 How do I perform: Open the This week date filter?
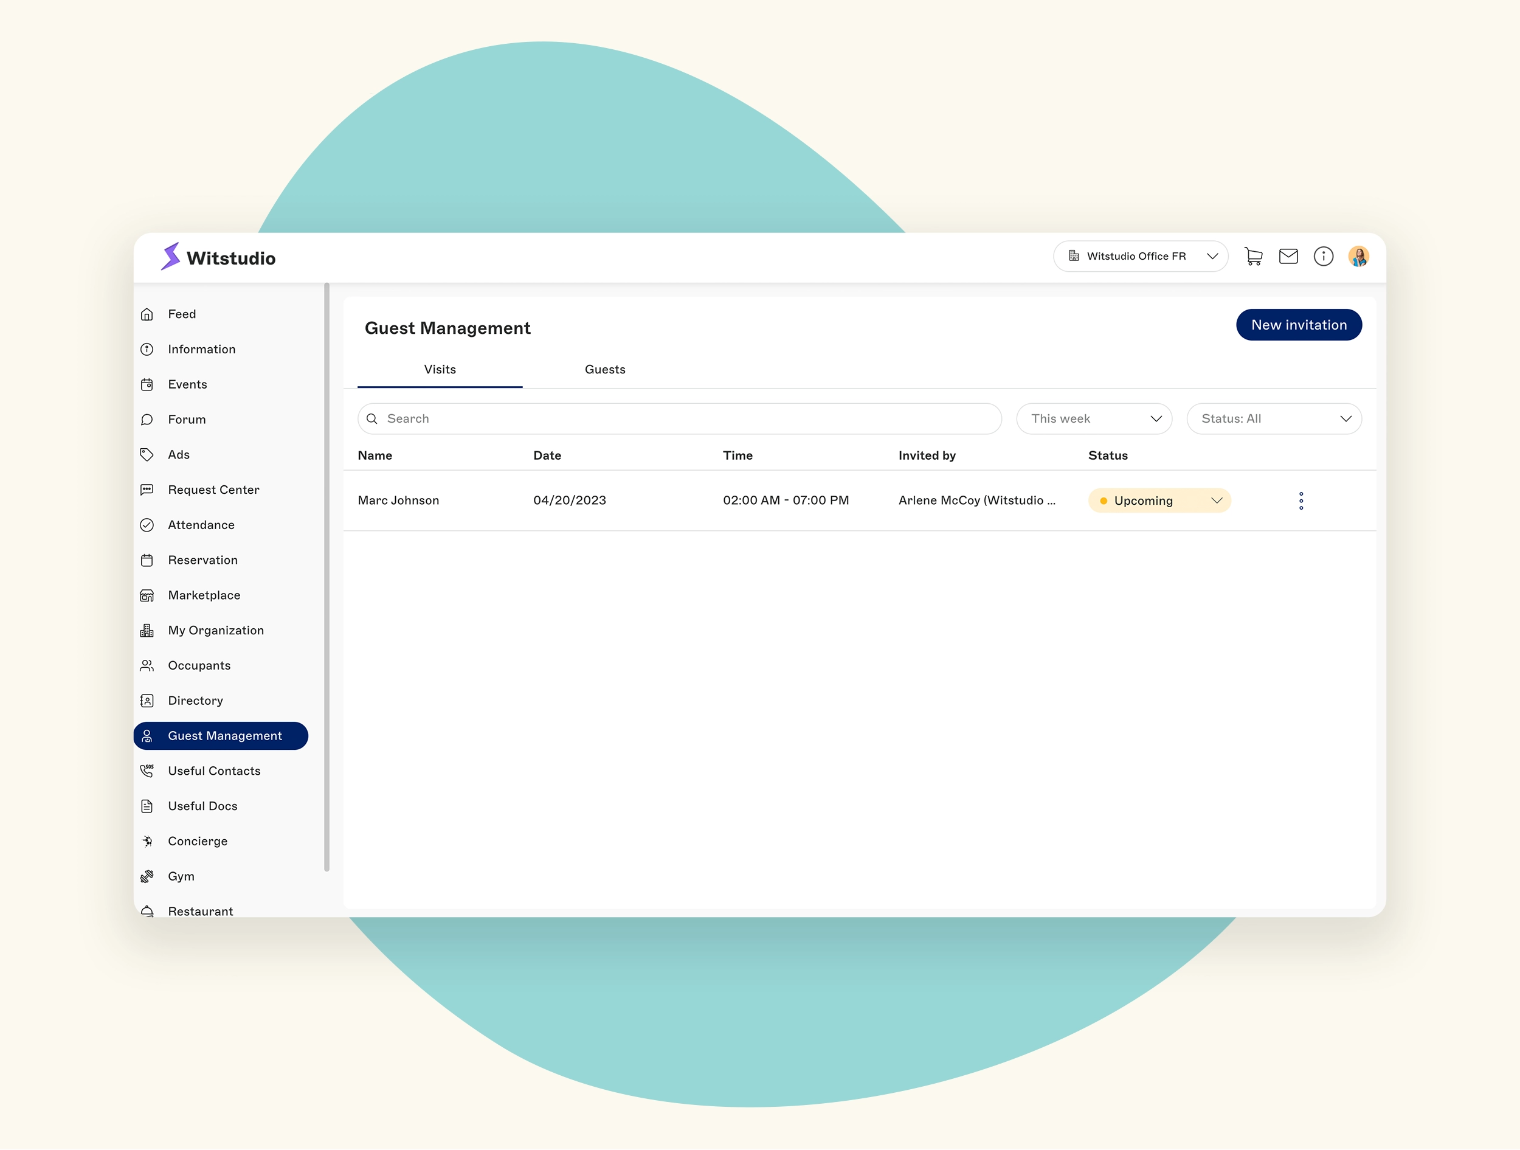click(x=1093, y=418)
